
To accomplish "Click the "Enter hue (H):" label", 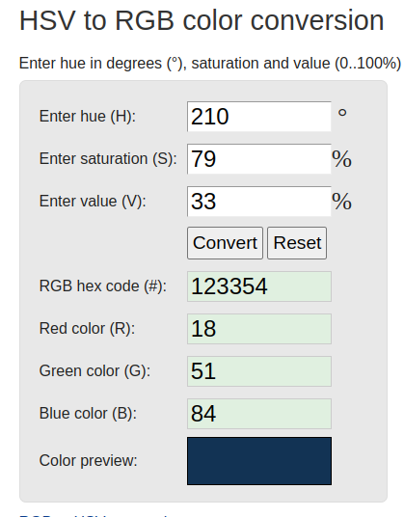I will pyautogui.click(x=88, y=117).
